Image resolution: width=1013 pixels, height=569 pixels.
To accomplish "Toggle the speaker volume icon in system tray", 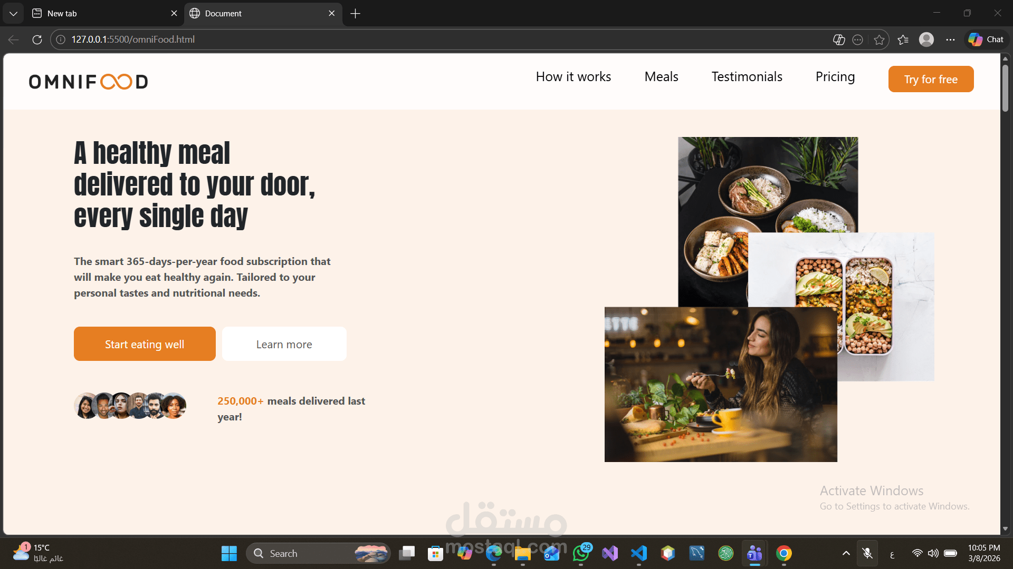I will coord(933,553).
